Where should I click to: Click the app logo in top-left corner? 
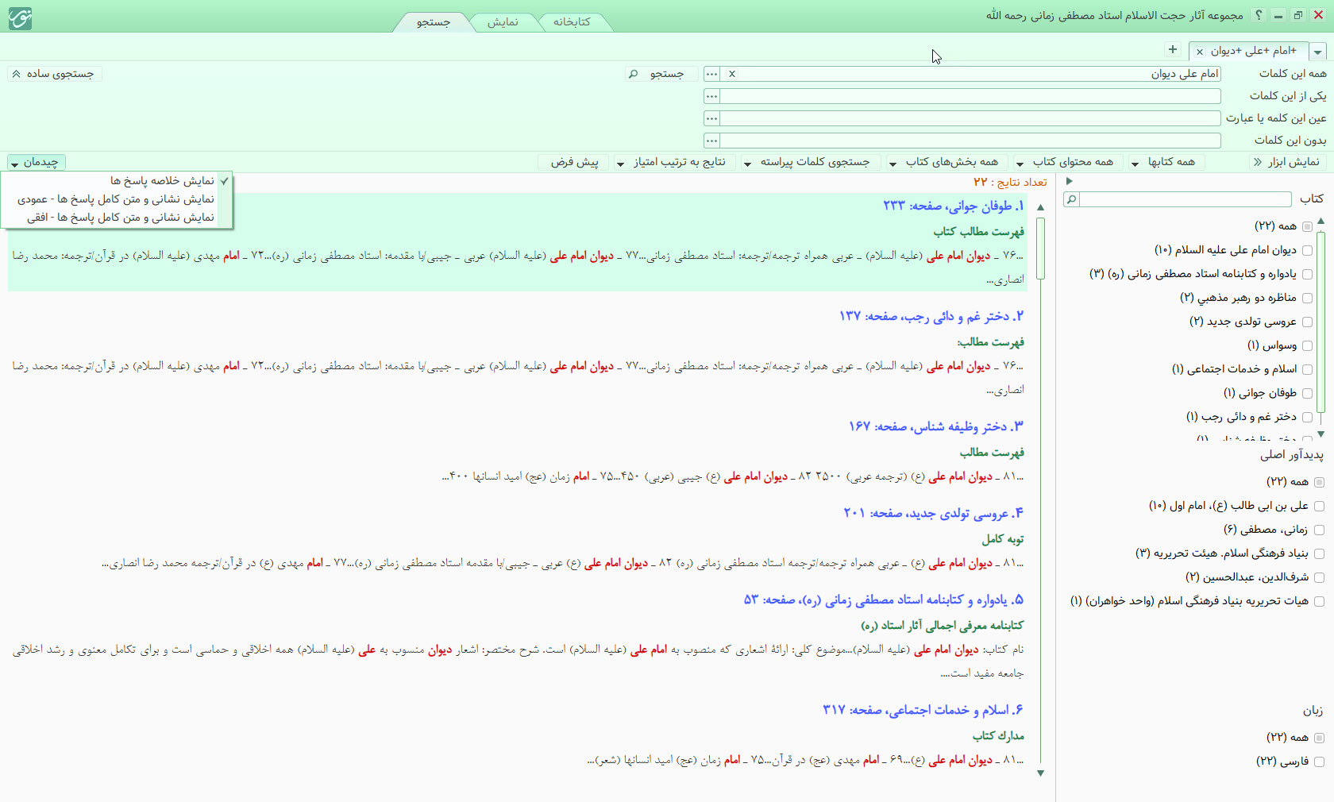pyautogui.click(x=20, y=17)
